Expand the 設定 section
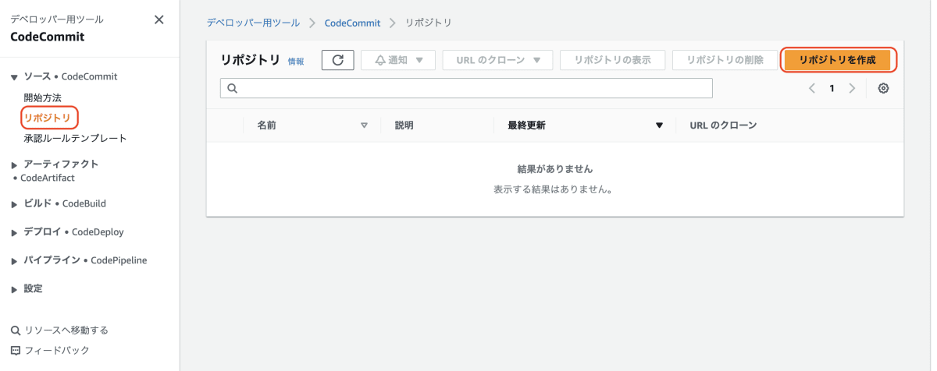Viewport: 937px width, 371px height. [x=14, y=289]
